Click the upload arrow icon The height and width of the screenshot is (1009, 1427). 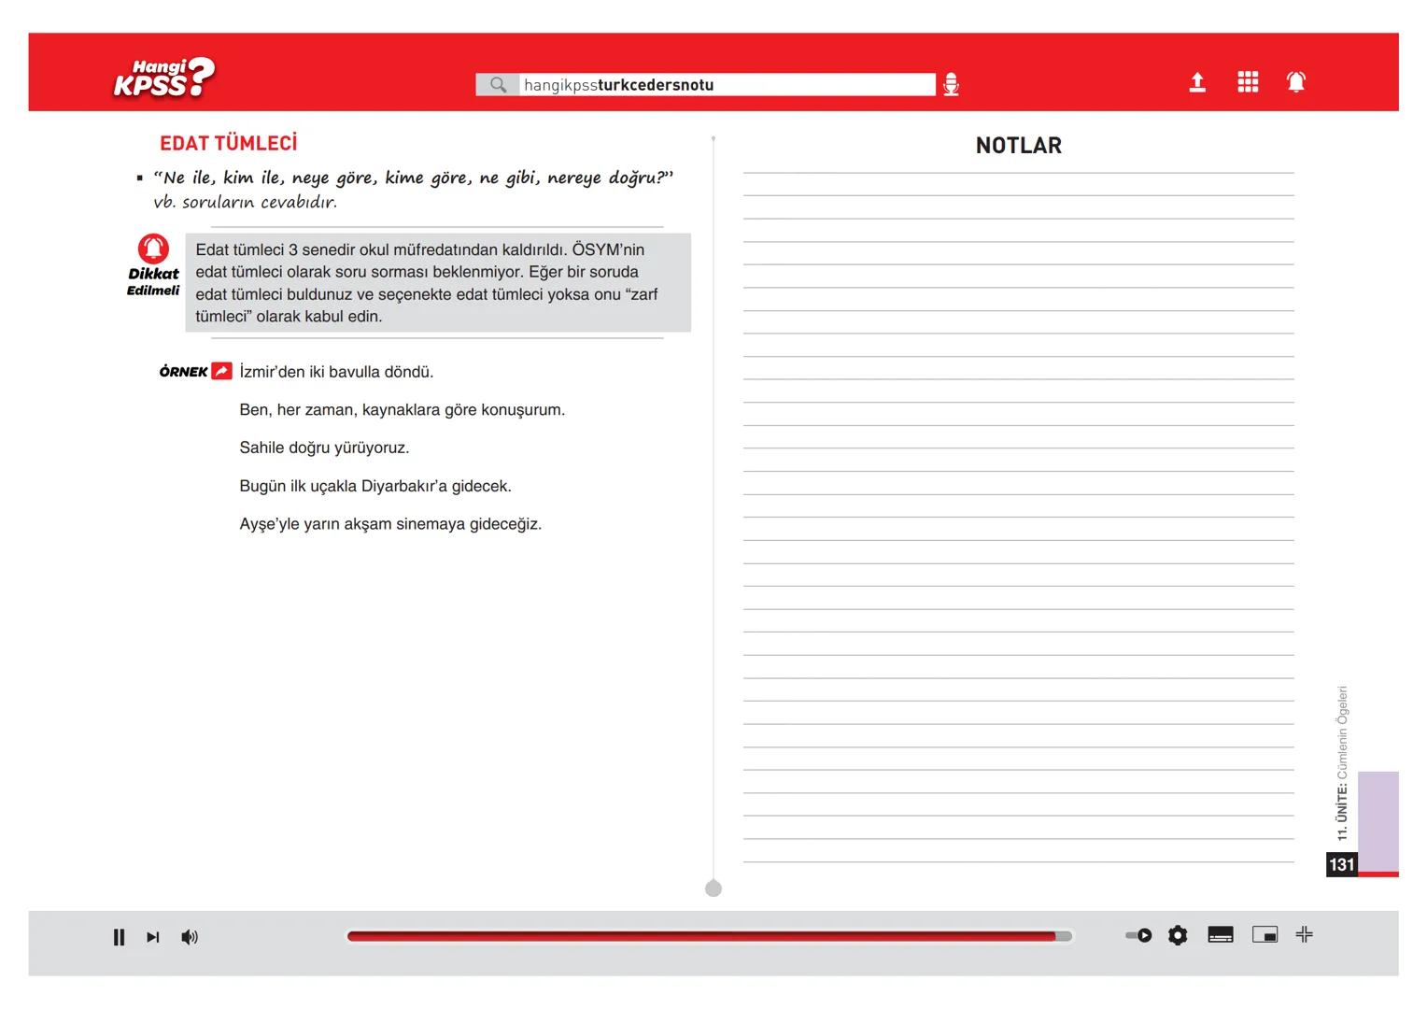pos(1197,83)
